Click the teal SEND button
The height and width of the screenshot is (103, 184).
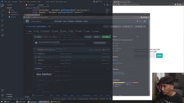tap(159, 56)
